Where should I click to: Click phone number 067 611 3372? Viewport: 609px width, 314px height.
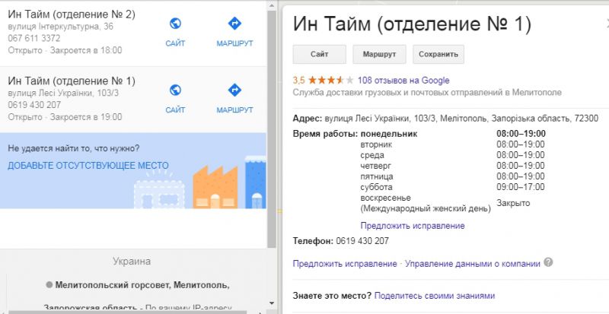pos(34,39)
